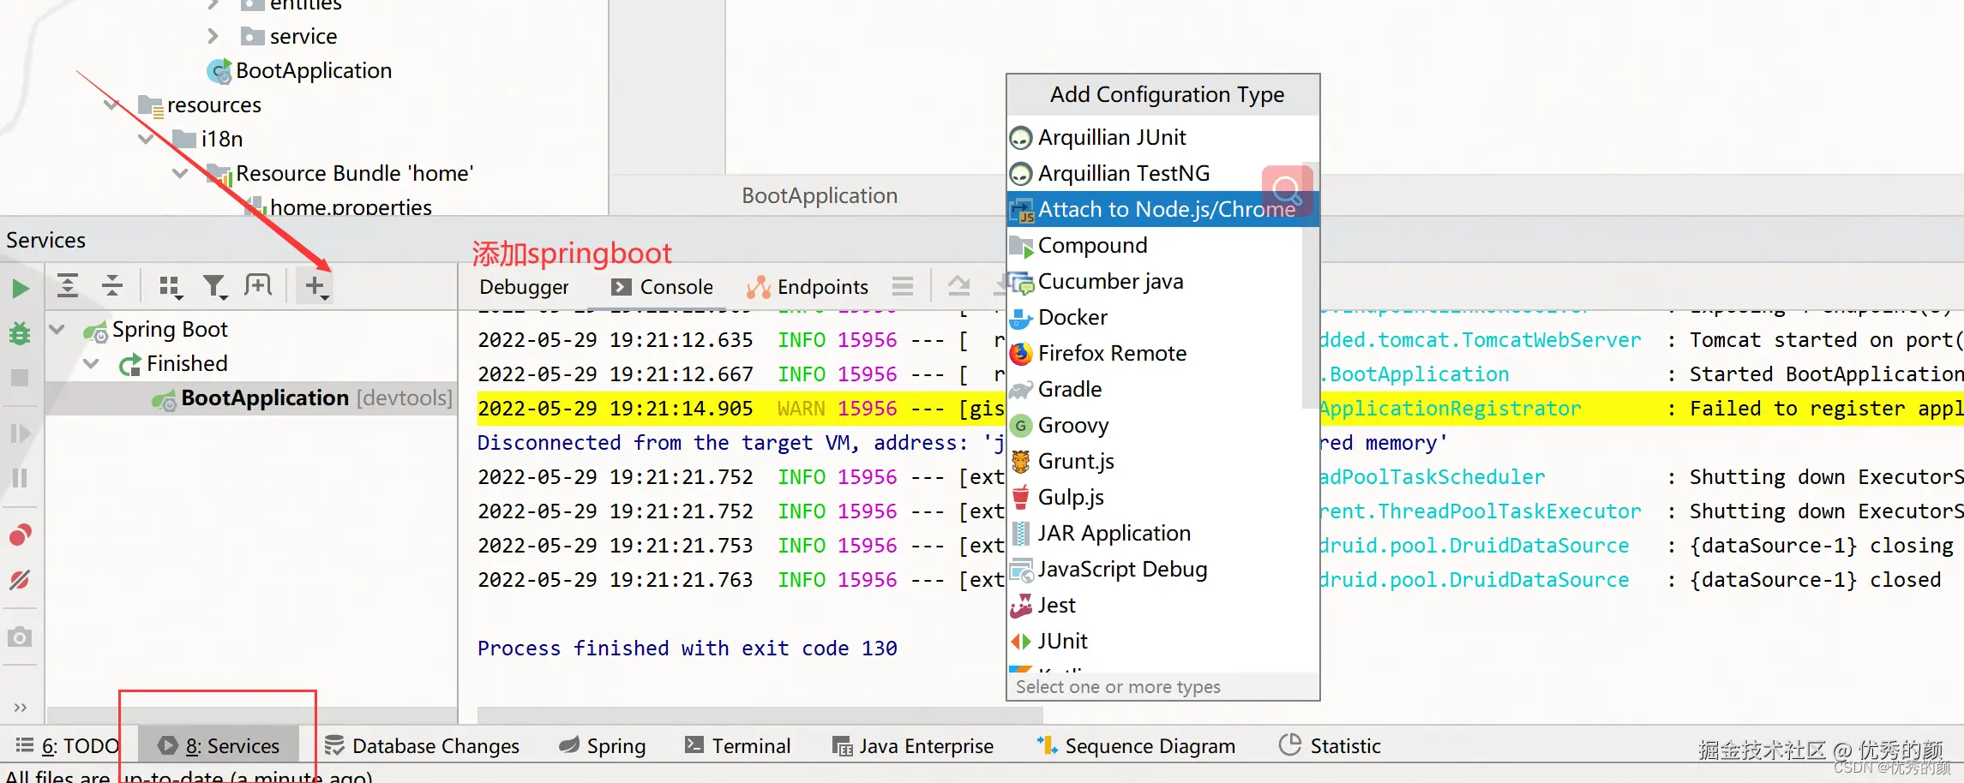Collapse Resource Bundle 'home' node
The height and width of the screenshot is (783, 1964).
180,173
